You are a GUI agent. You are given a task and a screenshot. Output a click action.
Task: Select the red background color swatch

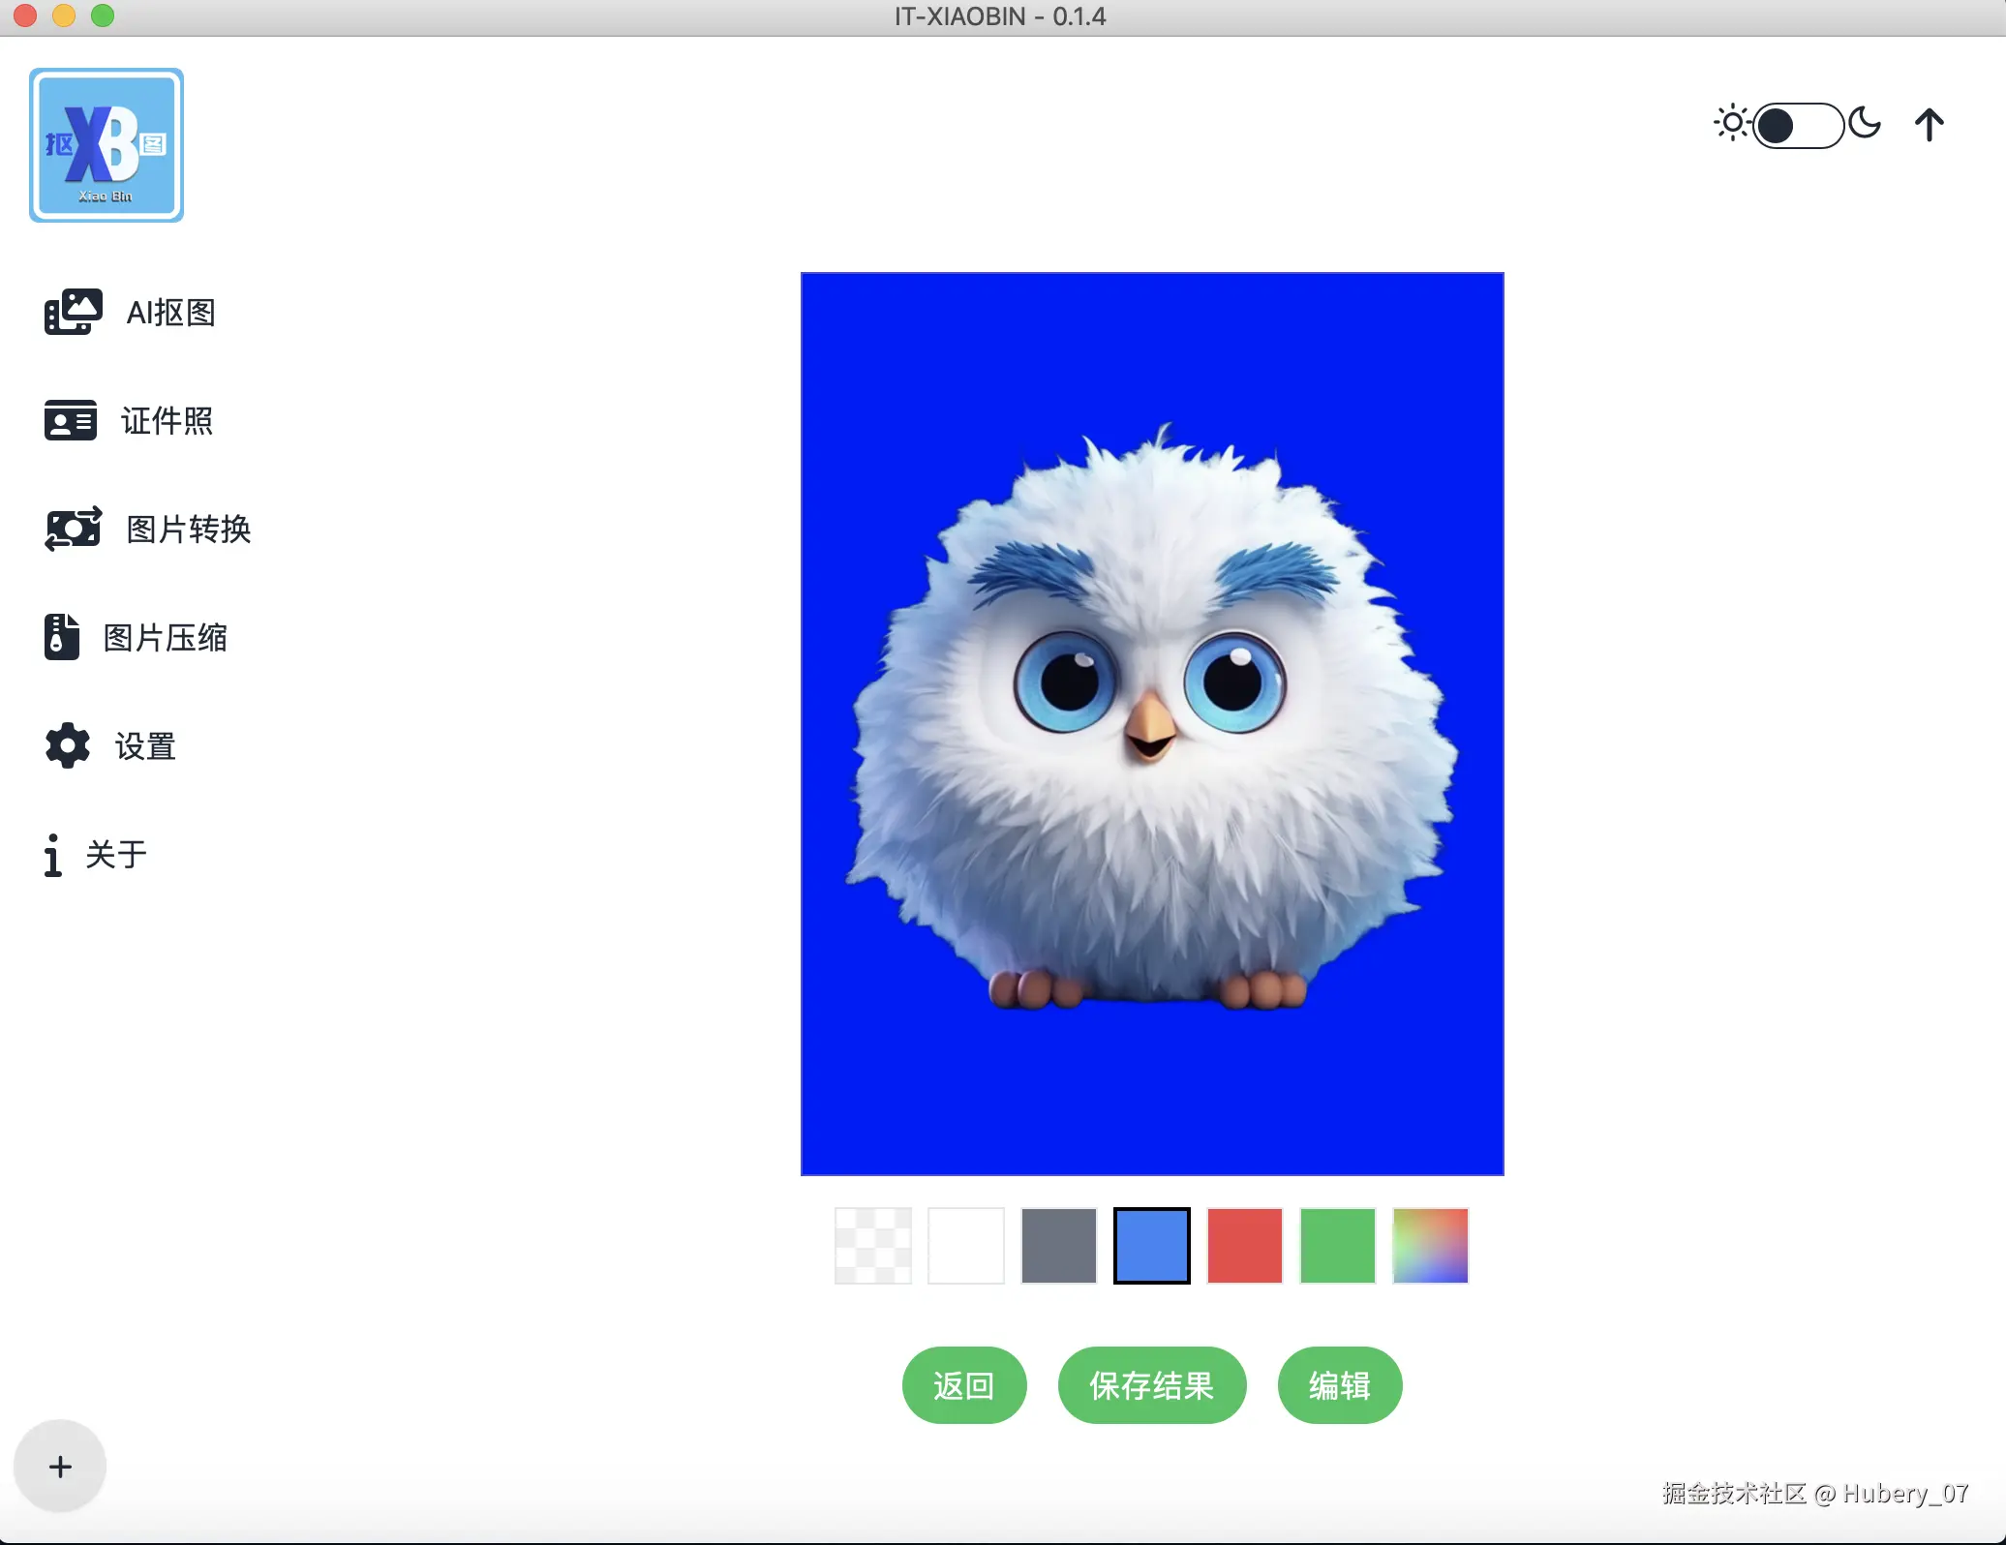click(1244, 1245)
